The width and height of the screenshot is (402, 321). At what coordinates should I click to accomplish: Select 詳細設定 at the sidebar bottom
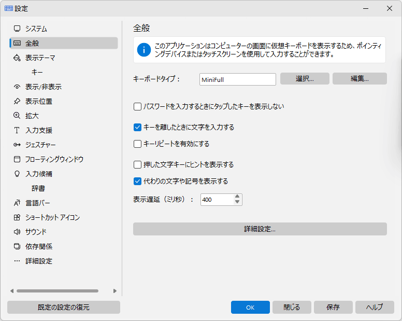[x=64, y=261]
